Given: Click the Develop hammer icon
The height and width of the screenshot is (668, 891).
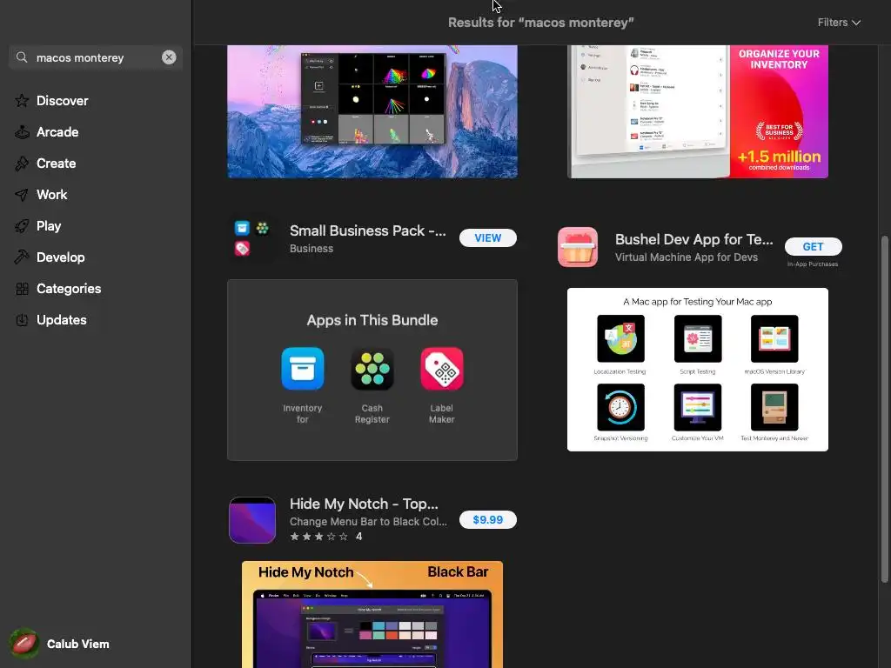Looking at the screenshot, I should (x=22, y=257).
